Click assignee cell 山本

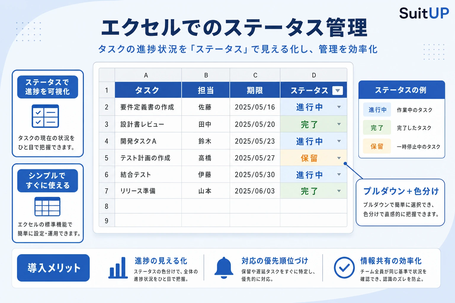206,191
